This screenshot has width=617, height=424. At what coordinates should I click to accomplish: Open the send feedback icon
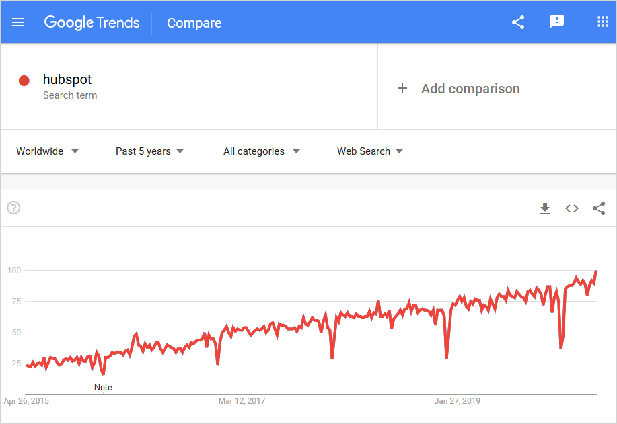[x=557, y=22]
